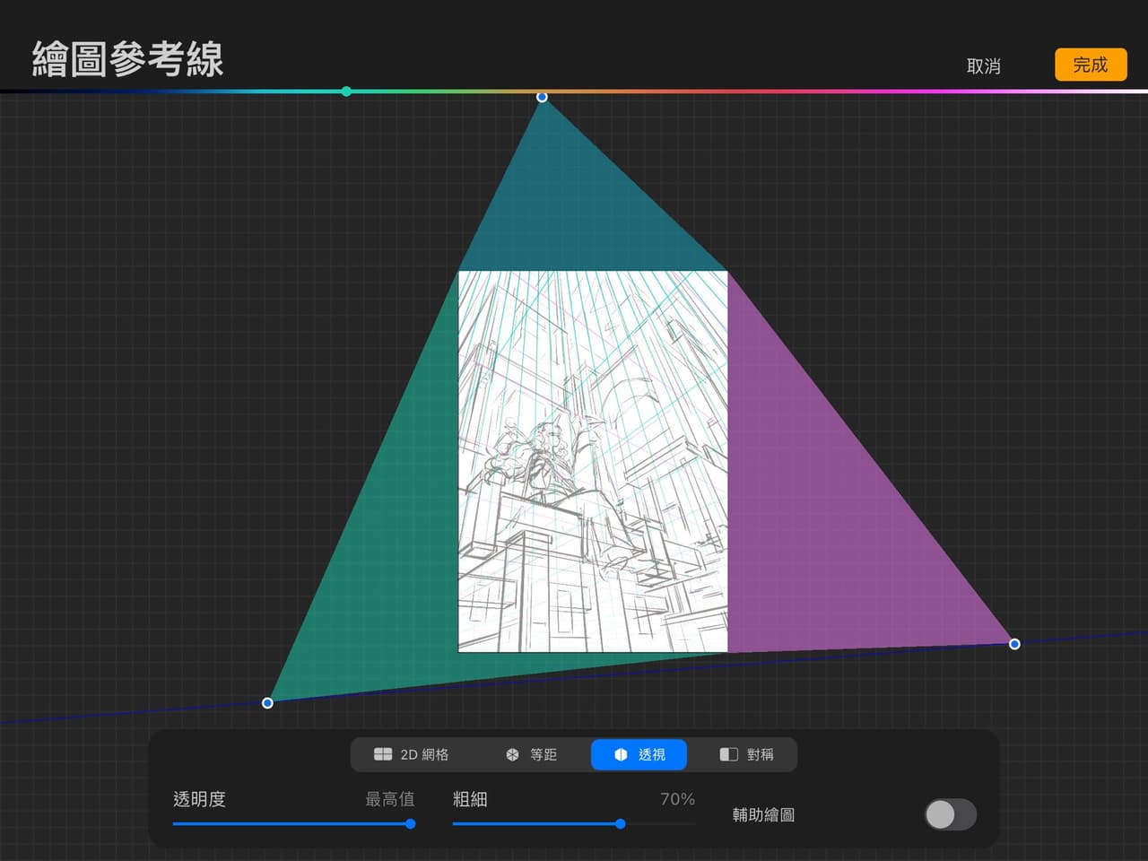Click the symmetry half-rectangle icon
The image size is (1148, 861).
[x=728, y=754]
